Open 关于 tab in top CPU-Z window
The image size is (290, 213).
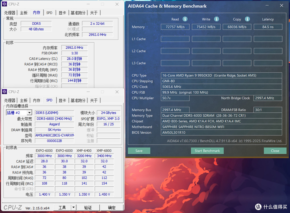[94, 13]
